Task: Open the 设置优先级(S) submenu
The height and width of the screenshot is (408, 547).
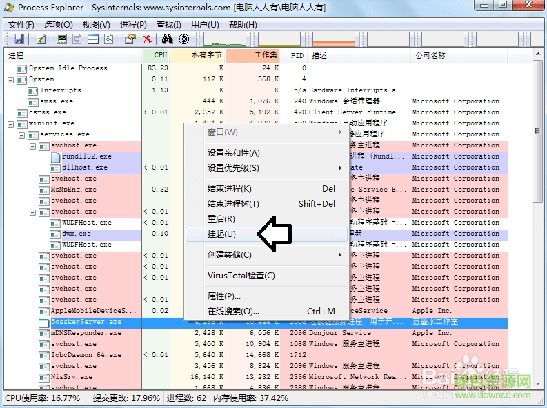Action: [x=233, y=168]
